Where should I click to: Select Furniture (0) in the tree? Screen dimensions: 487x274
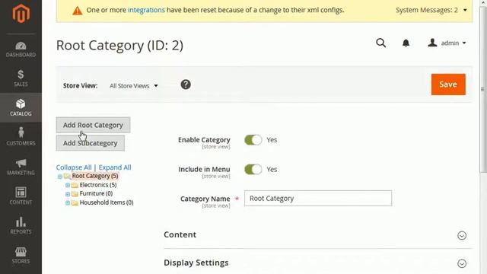[96, 193]
